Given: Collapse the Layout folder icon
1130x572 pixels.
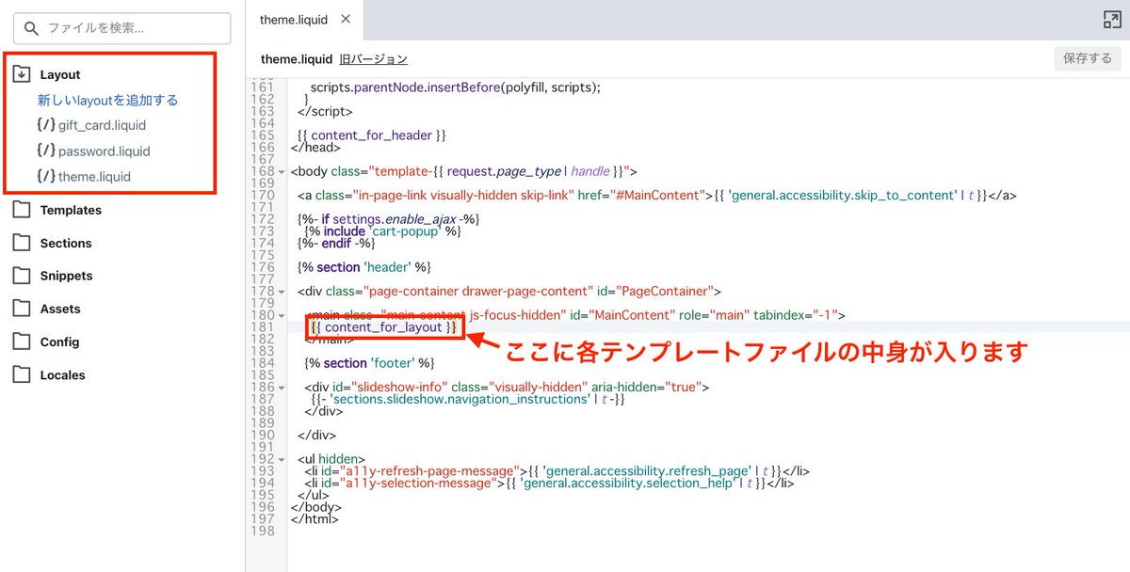Looking at the screenshot, I should pos(22,74).
